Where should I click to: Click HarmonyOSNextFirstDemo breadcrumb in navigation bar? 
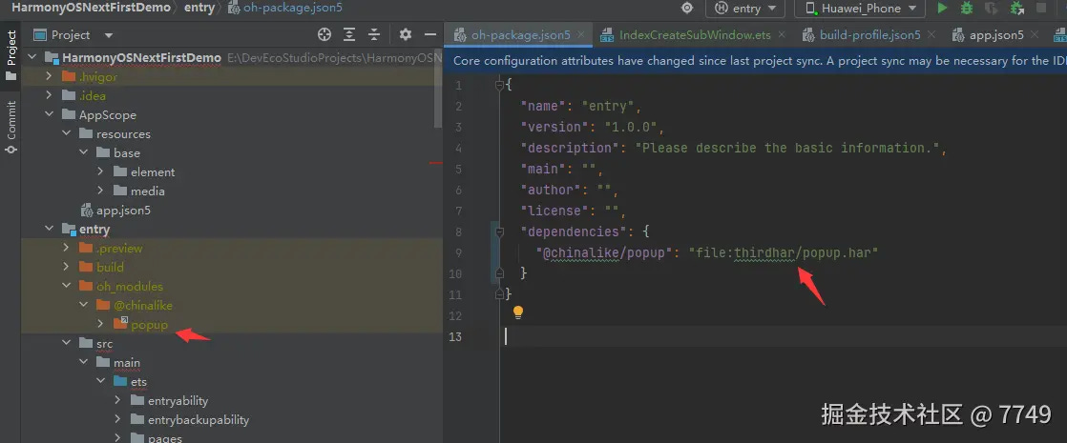pos(91,9)
